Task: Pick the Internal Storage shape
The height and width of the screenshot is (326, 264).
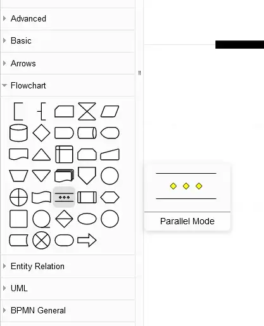Action: coord(64,154)
